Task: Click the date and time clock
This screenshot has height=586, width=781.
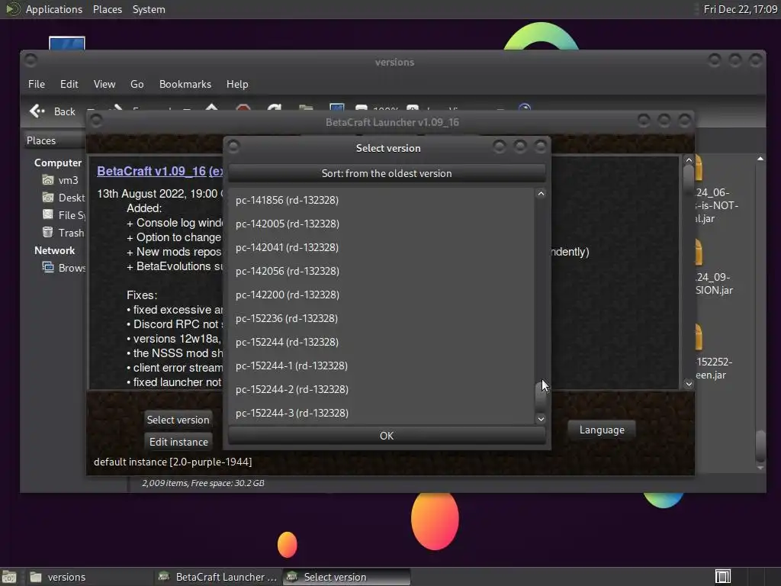Action: coord(740,9)
